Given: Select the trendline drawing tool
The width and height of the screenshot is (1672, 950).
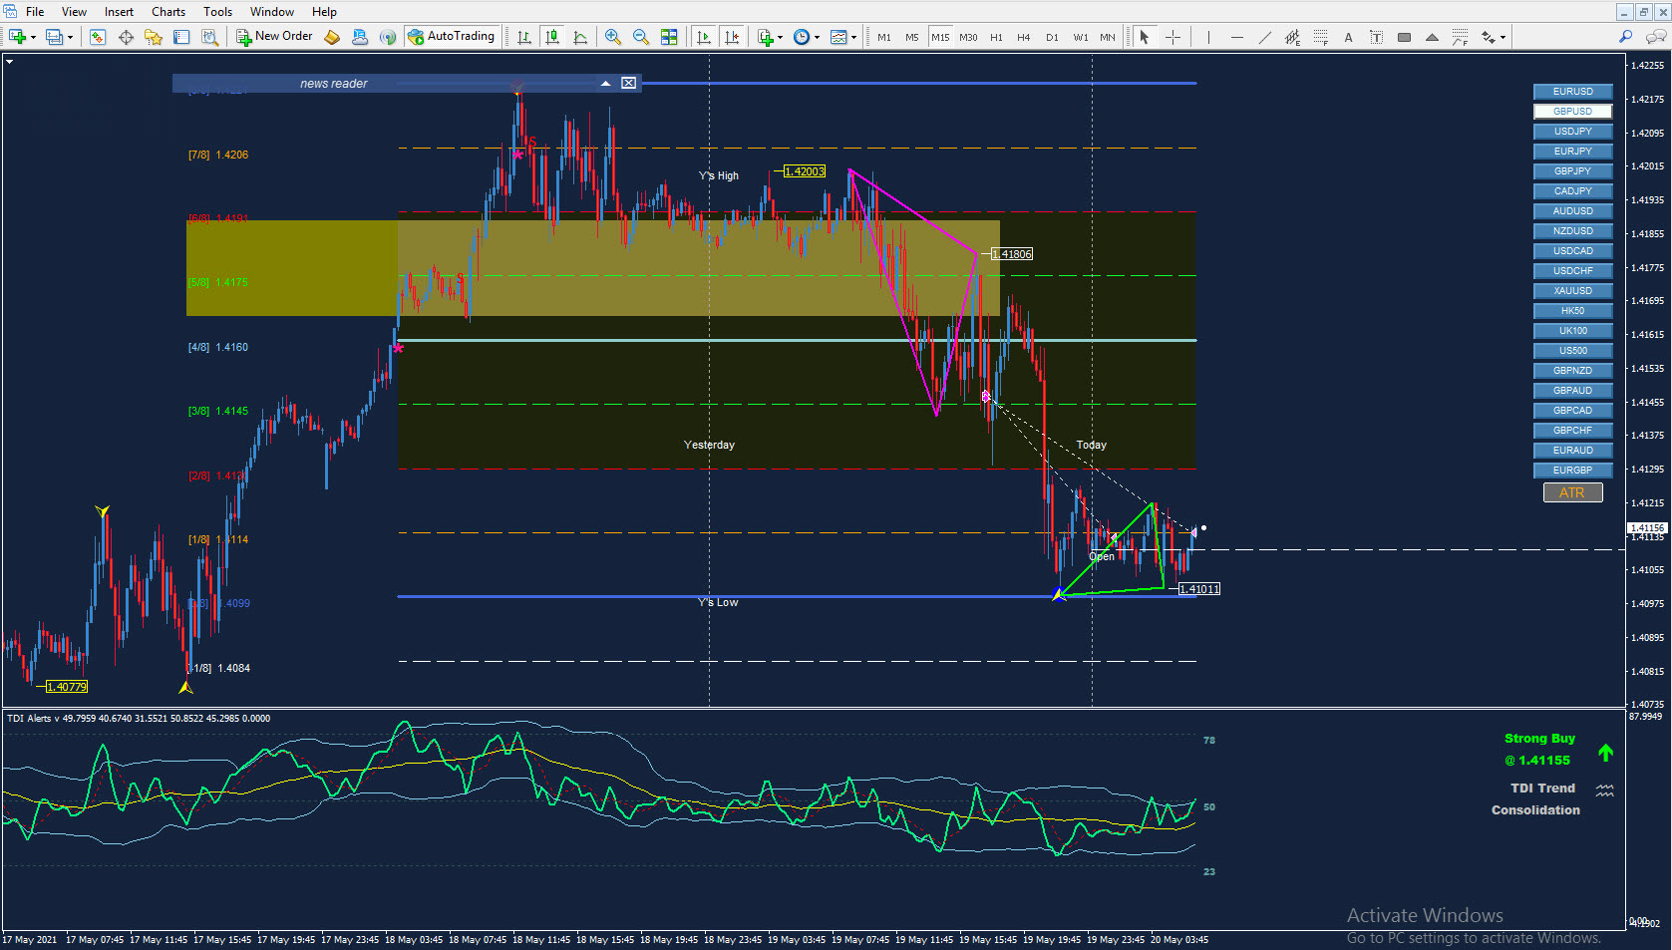Looking at the screenshot, I should coord(1264,37).
